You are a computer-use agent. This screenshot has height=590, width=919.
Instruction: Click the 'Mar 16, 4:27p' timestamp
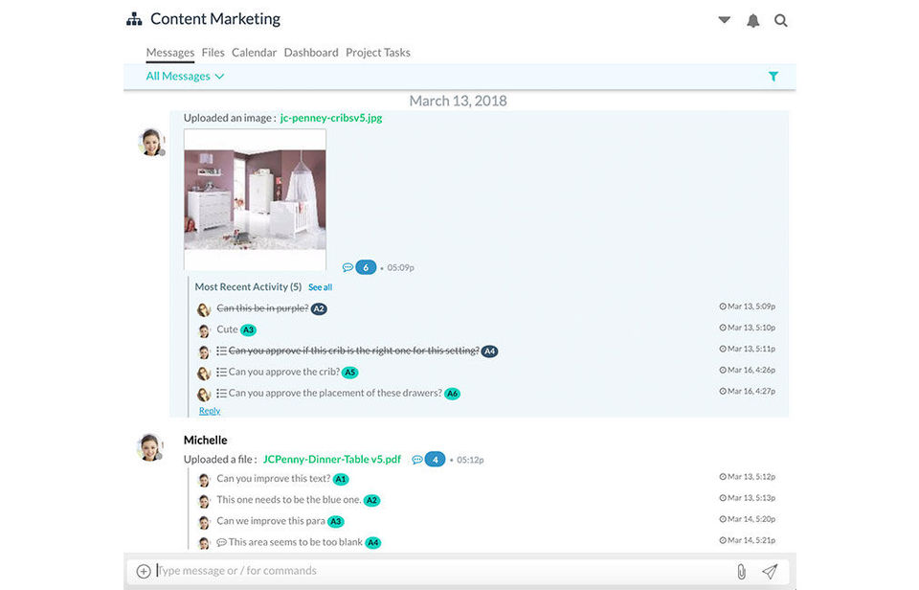click(748, 391)
